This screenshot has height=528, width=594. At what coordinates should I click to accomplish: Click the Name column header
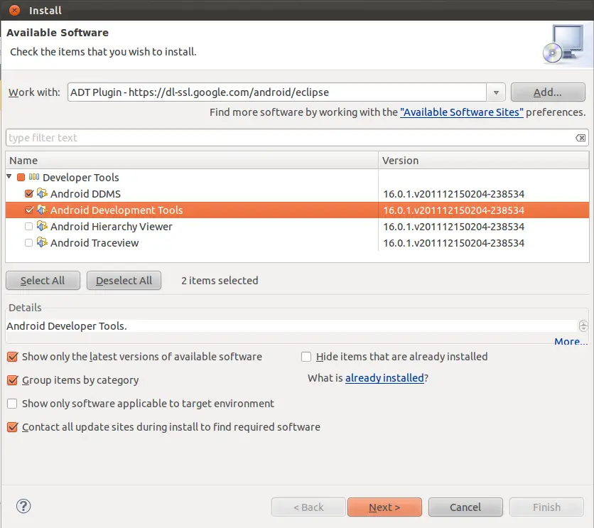click(192, 161)
